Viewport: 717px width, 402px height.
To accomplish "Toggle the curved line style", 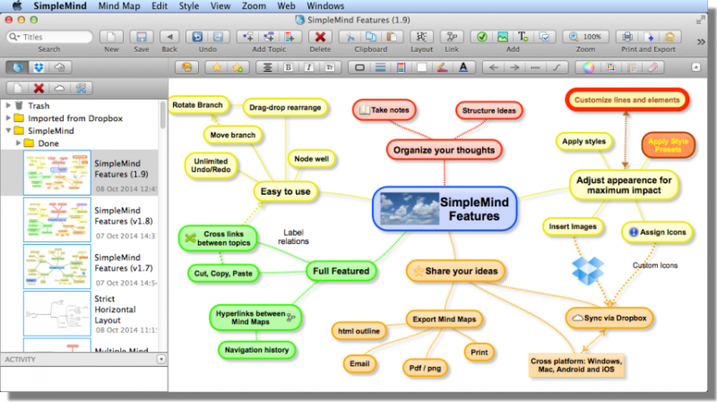I will 557,67.
